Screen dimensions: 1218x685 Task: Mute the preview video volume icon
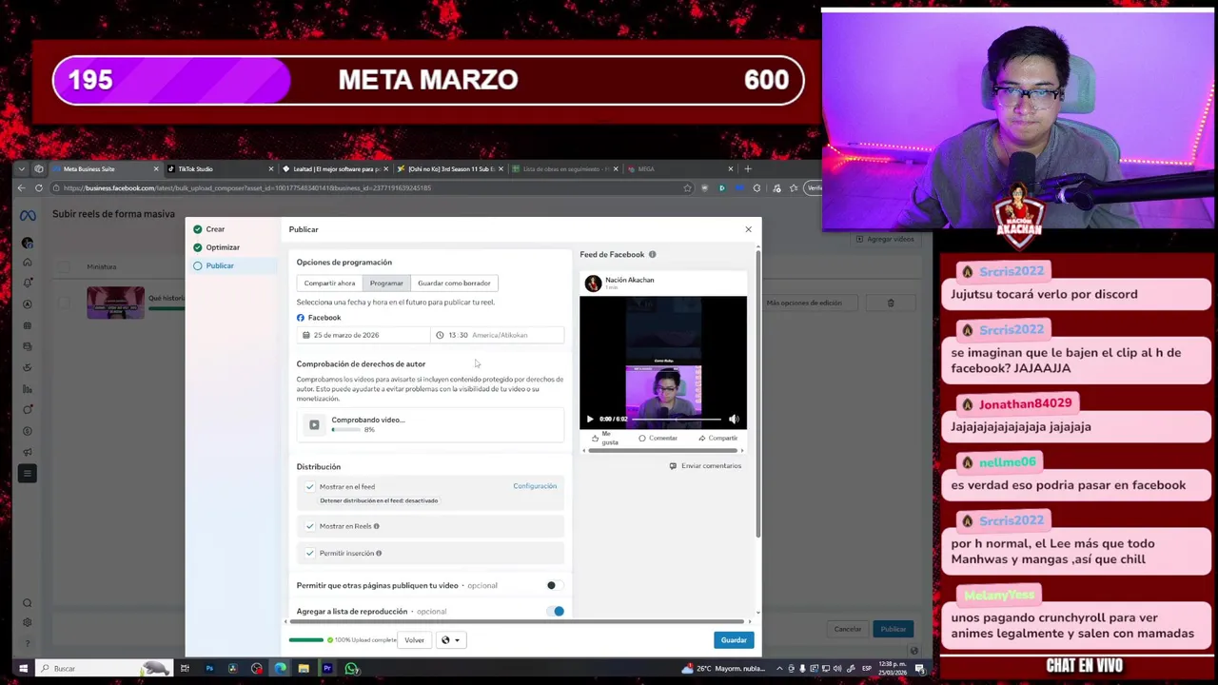pos(734,419)
